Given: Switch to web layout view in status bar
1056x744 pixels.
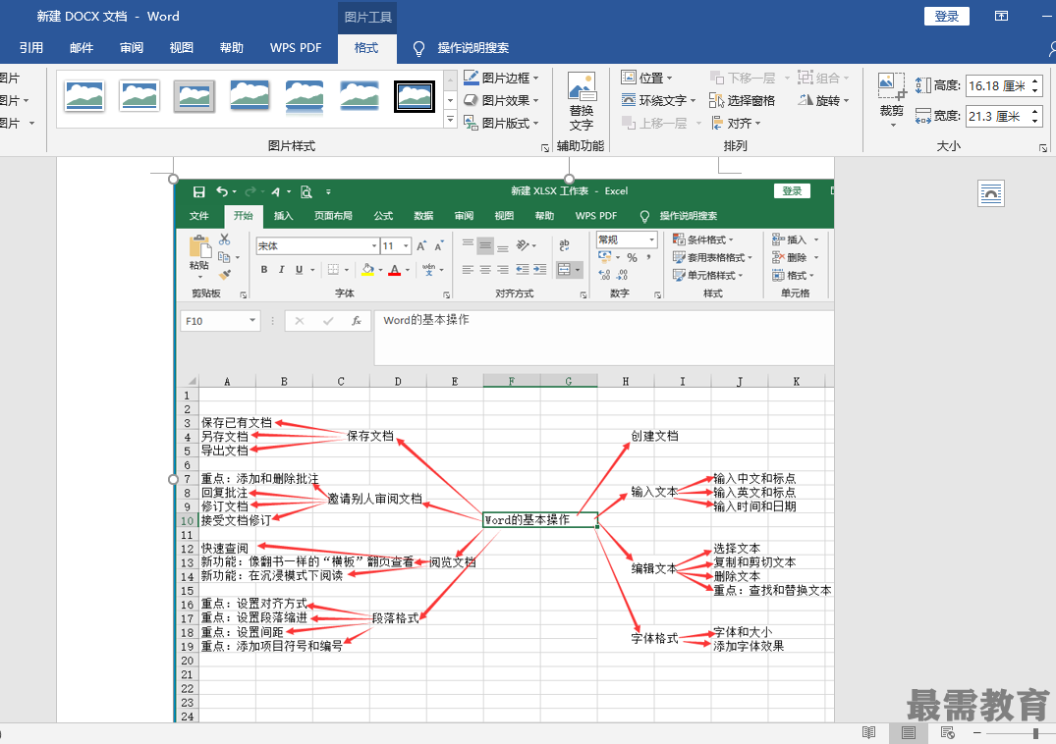Looking at the screenshot, I should tap(947, 732).
